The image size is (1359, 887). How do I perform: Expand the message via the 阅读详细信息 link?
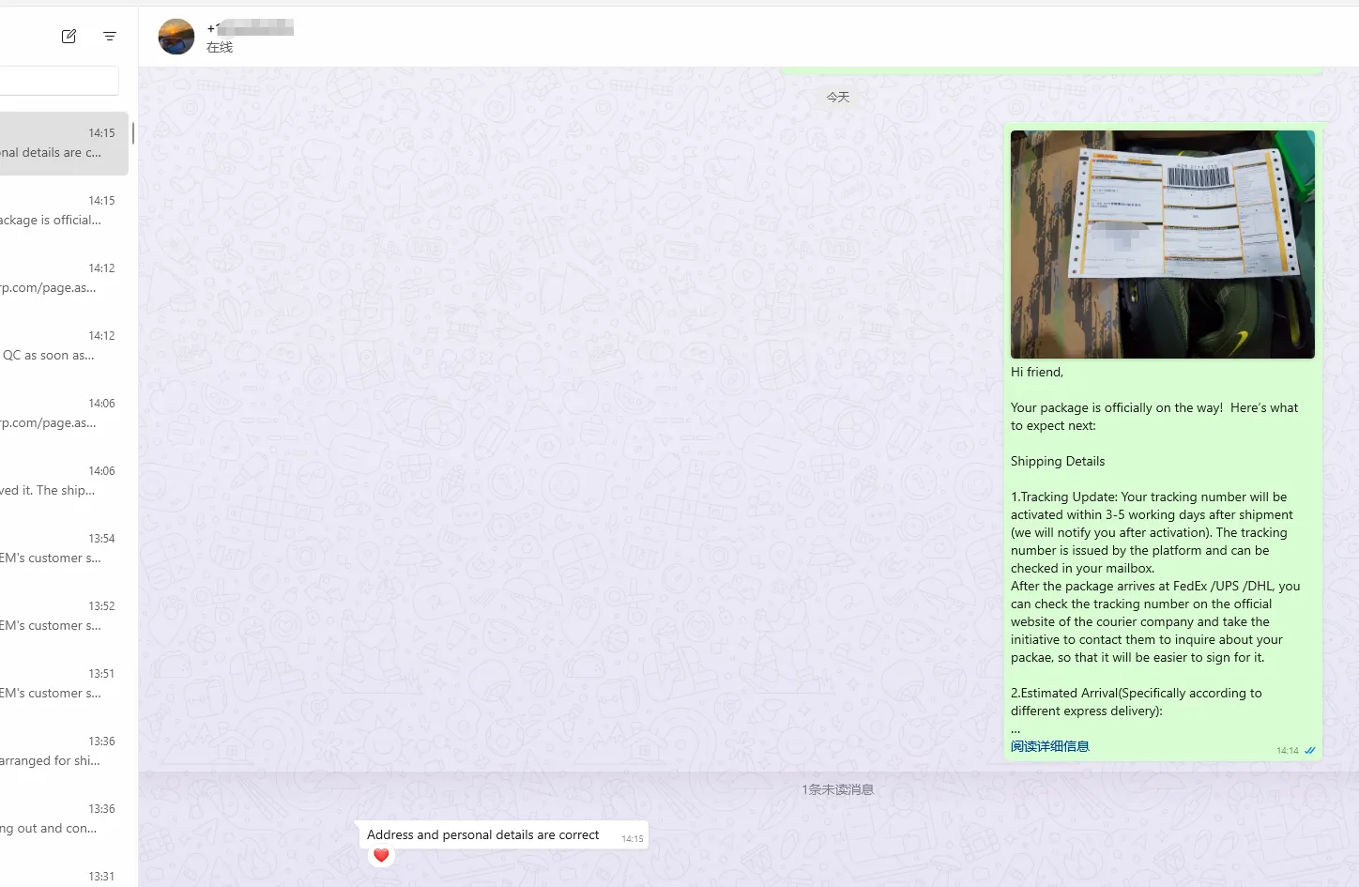point(1049,746)
